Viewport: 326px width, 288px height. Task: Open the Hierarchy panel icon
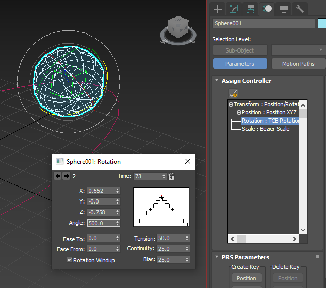point(251,9)
